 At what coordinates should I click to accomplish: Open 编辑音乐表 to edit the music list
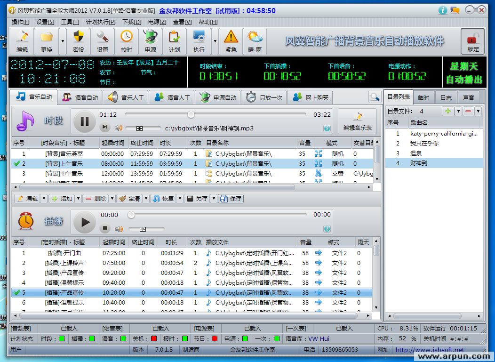[357, 121]
